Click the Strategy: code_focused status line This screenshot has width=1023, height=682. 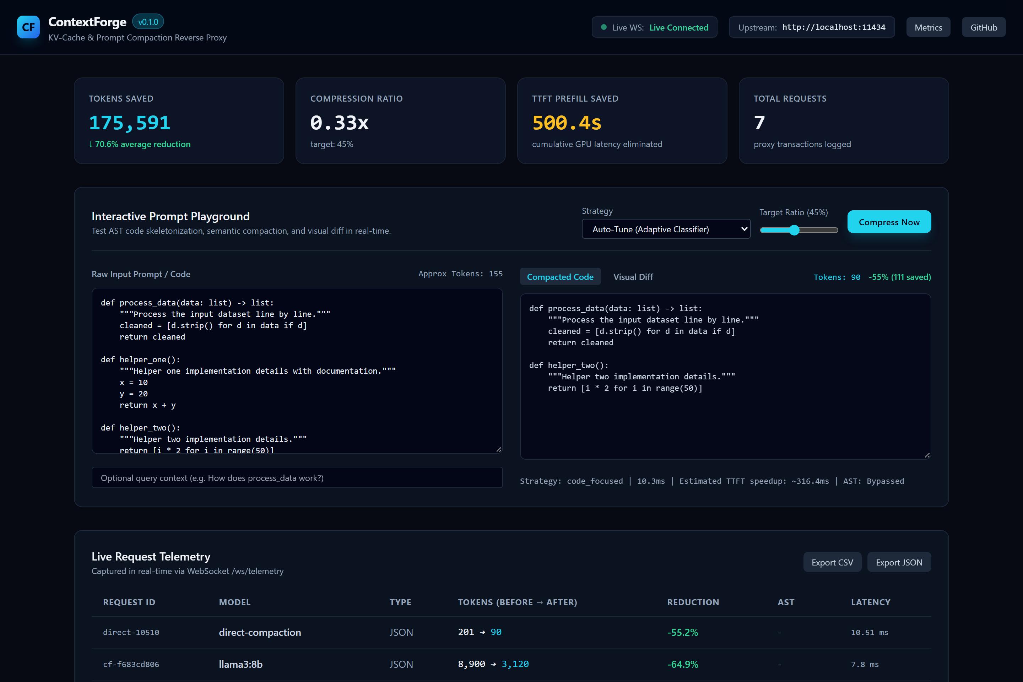click(711, 481)
